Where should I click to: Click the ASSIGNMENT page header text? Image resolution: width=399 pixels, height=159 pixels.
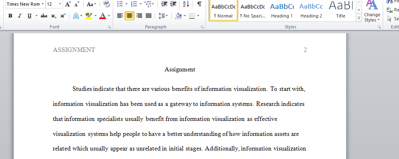[x=74, y=50]
